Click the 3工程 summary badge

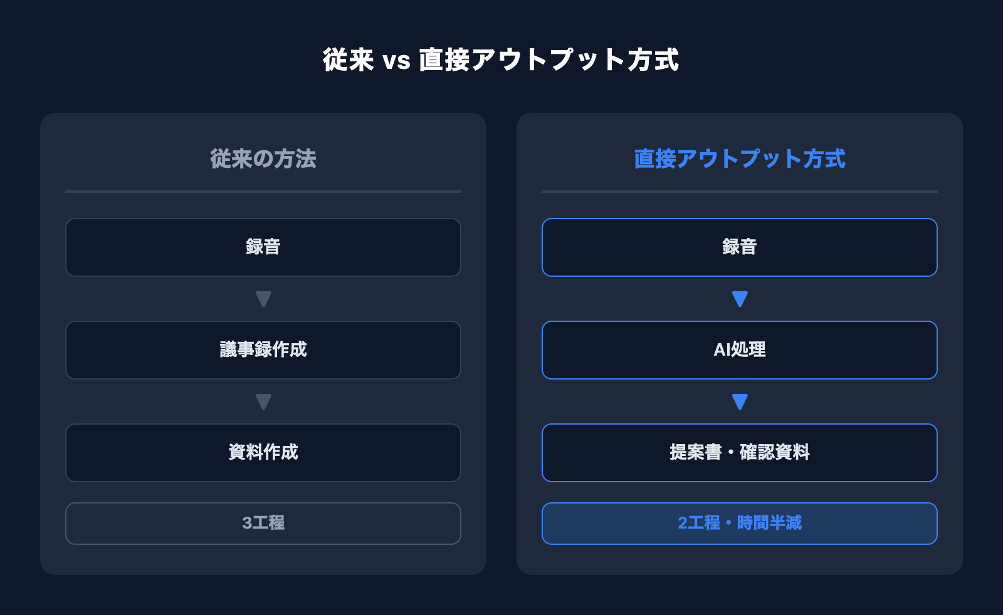coord(263,524)
